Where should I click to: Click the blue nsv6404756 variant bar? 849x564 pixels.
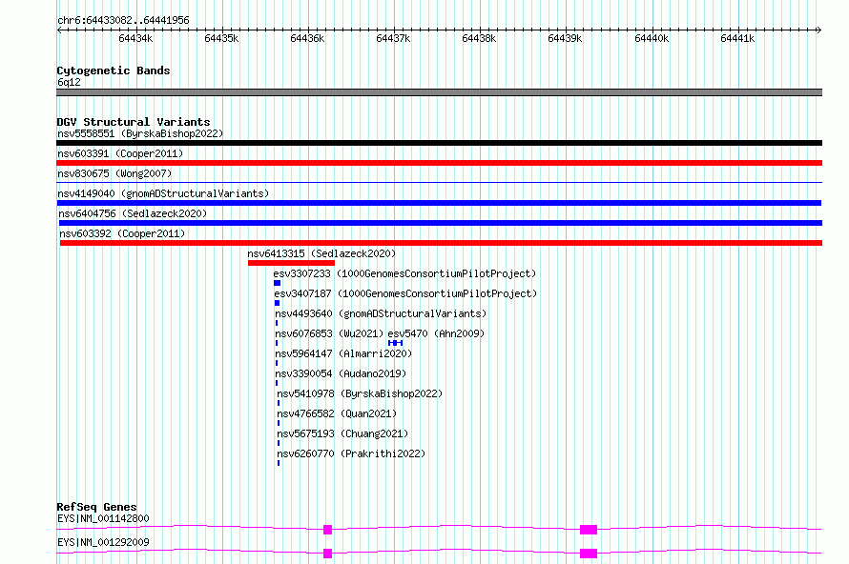tap(440, 223)
